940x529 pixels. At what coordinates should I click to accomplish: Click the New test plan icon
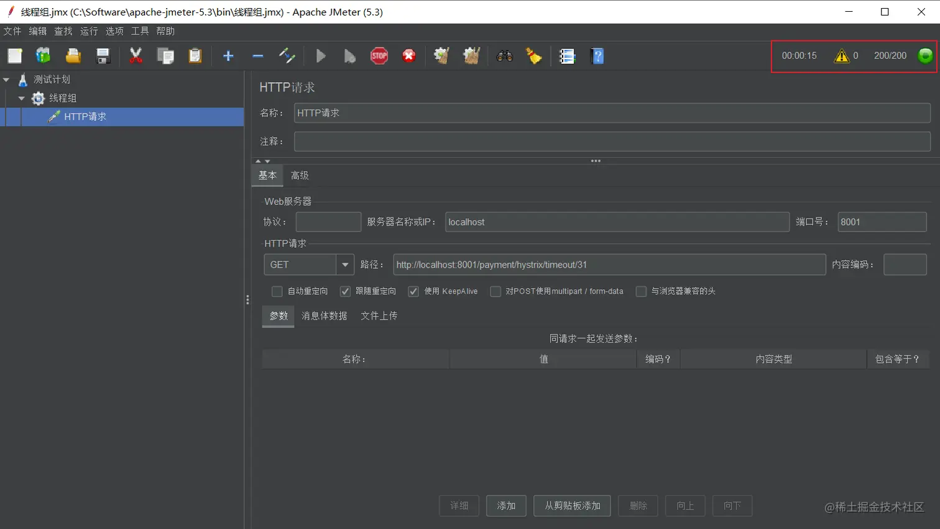[15, 56]
